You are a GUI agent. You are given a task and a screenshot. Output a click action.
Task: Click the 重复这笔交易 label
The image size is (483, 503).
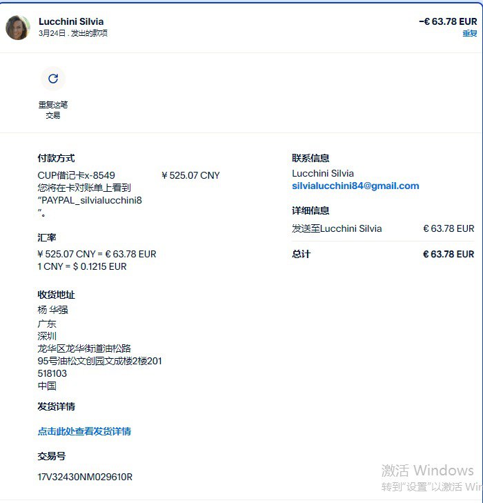[x=53, y=110]
